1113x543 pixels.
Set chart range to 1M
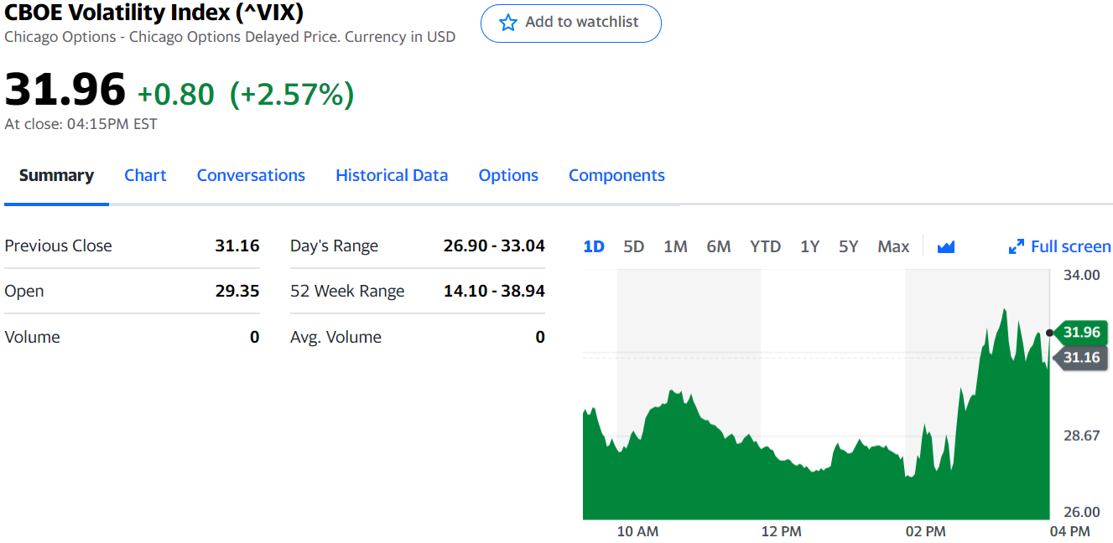point(675,246)
